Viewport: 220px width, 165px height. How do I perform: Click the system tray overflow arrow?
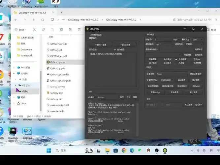point(192,150)
